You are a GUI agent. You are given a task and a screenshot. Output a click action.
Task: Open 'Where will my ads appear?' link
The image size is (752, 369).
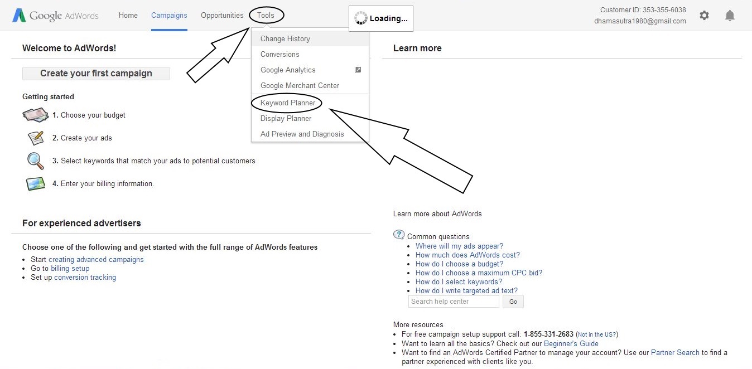click(x=459, y=246)
